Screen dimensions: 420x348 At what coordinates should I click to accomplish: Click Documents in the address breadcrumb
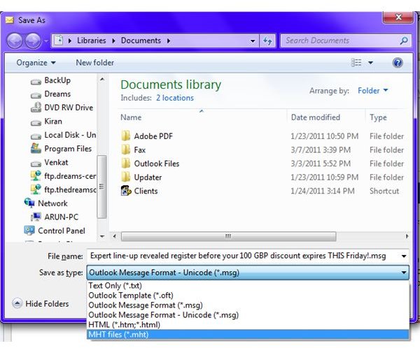[x=141, y=41]
